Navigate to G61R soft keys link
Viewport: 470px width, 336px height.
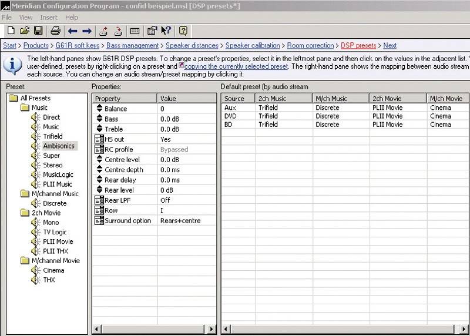point(78,45)
